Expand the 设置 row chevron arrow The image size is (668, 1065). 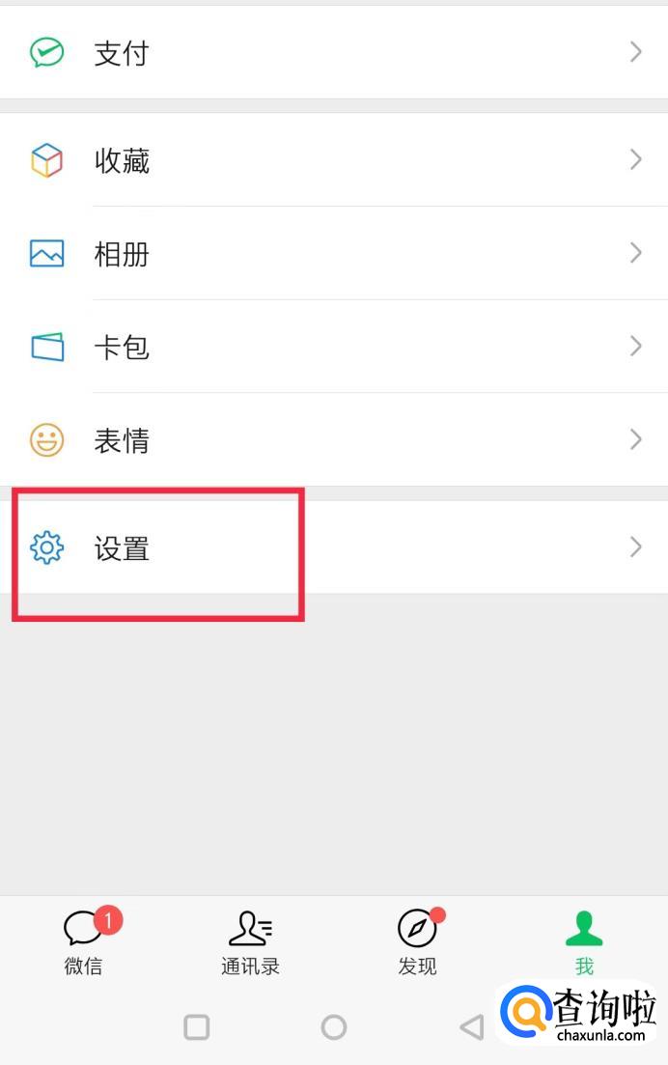tap(635, 547)
